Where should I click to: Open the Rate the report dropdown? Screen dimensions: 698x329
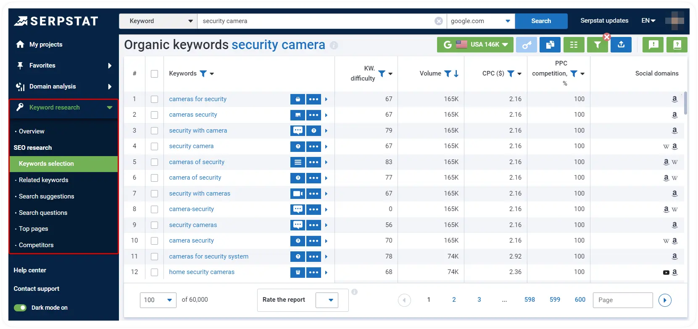pos(327,300)
